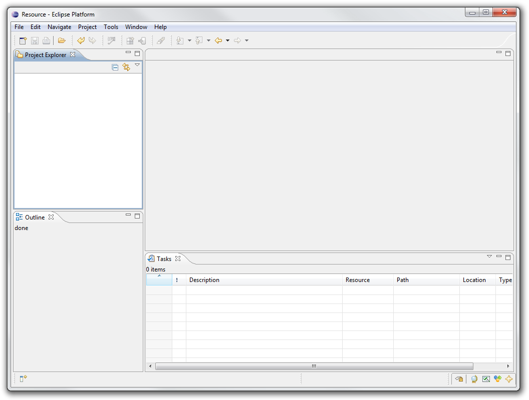Select the Project Explorer tab

click(x=46, y=55)
